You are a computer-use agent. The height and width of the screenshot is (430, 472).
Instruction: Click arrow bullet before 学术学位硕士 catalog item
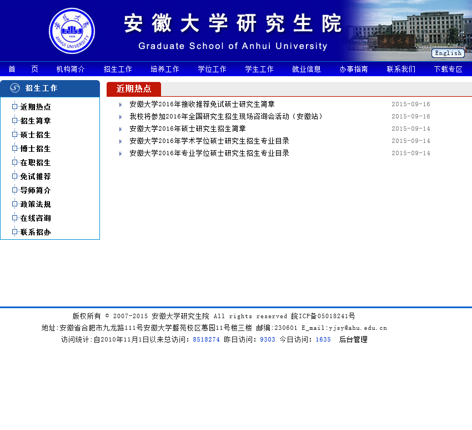(x=120, y=141)
